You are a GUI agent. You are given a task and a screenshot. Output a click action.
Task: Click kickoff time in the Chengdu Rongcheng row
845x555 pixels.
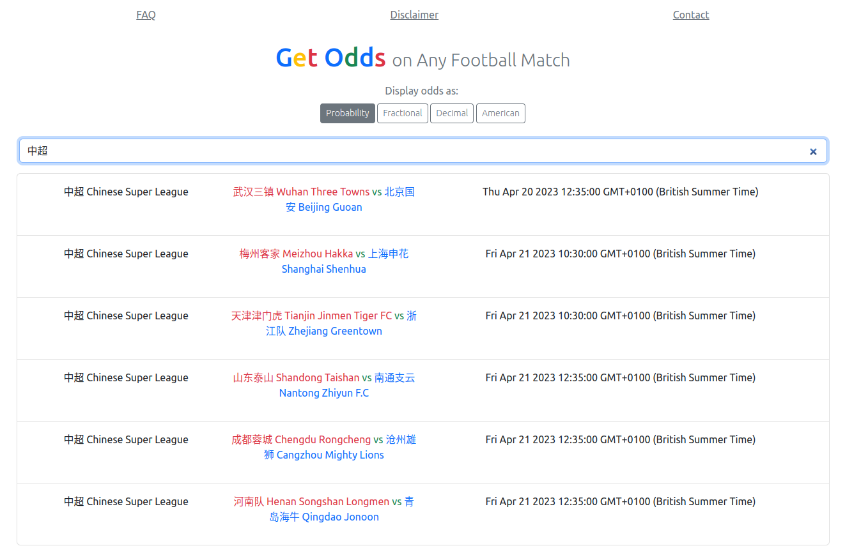[x=621, y=439]
